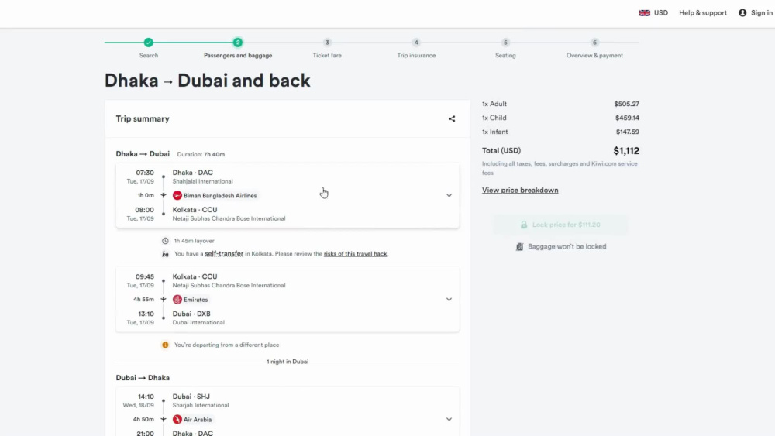Click the Air Arabia airline logo
The image size is (775, 436).
177,419
